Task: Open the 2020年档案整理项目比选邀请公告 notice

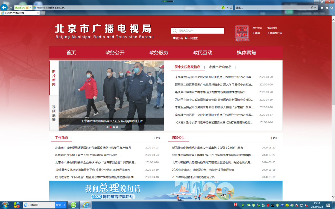Action: [x=193, y=177]
